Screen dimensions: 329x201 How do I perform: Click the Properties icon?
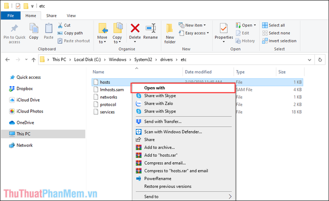(224, 28)
